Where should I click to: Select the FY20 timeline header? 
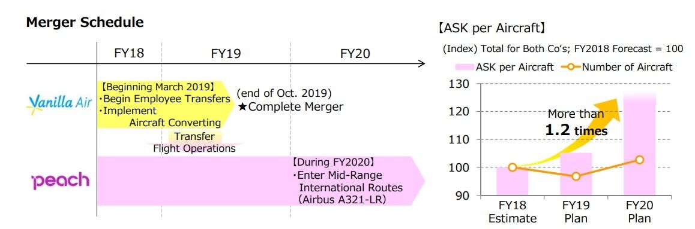pyautogui.click(x=355, y=53)
